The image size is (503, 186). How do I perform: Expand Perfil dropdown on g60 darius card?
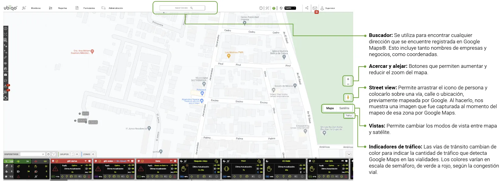point(81,166)
